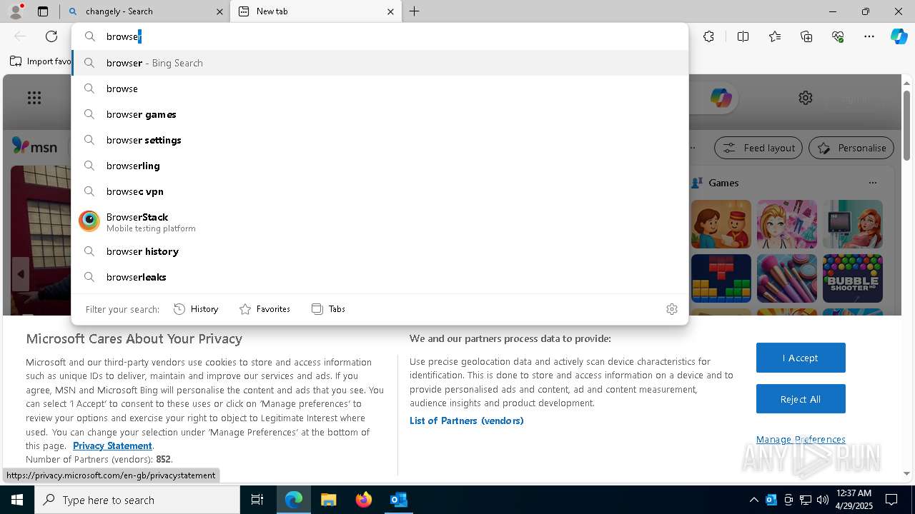This screenshot has height=514, width=915.
Task: Click the 'Type here to search' taskbar box
Action: coord(137,500)
